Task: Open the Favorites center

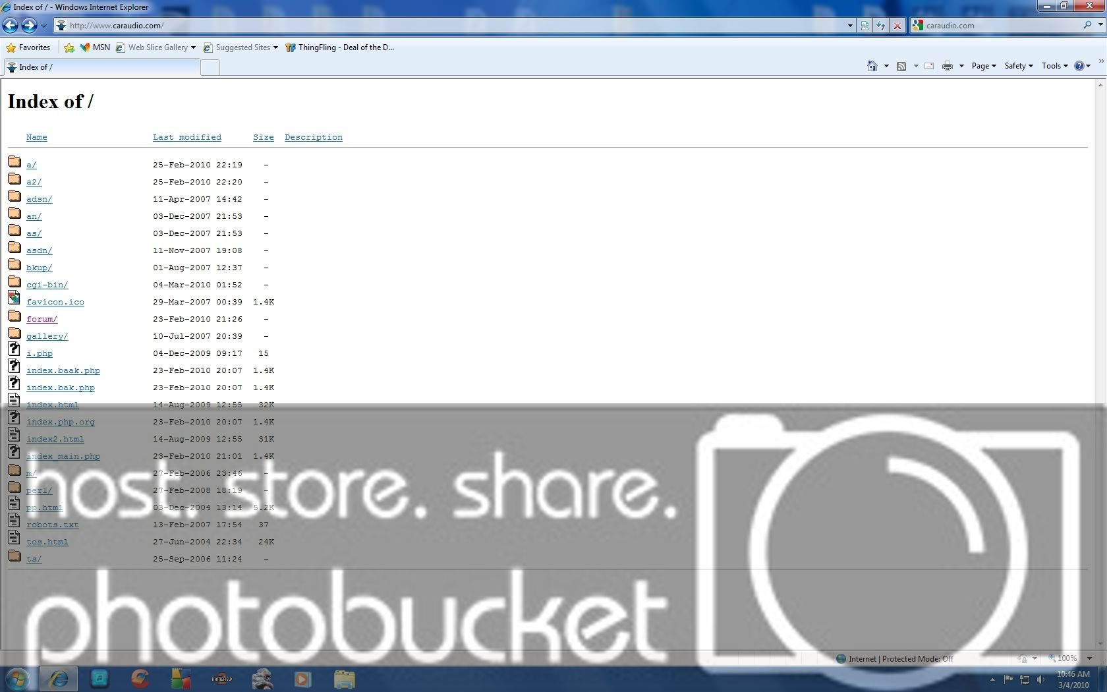Action: click(x=28, y=47)
